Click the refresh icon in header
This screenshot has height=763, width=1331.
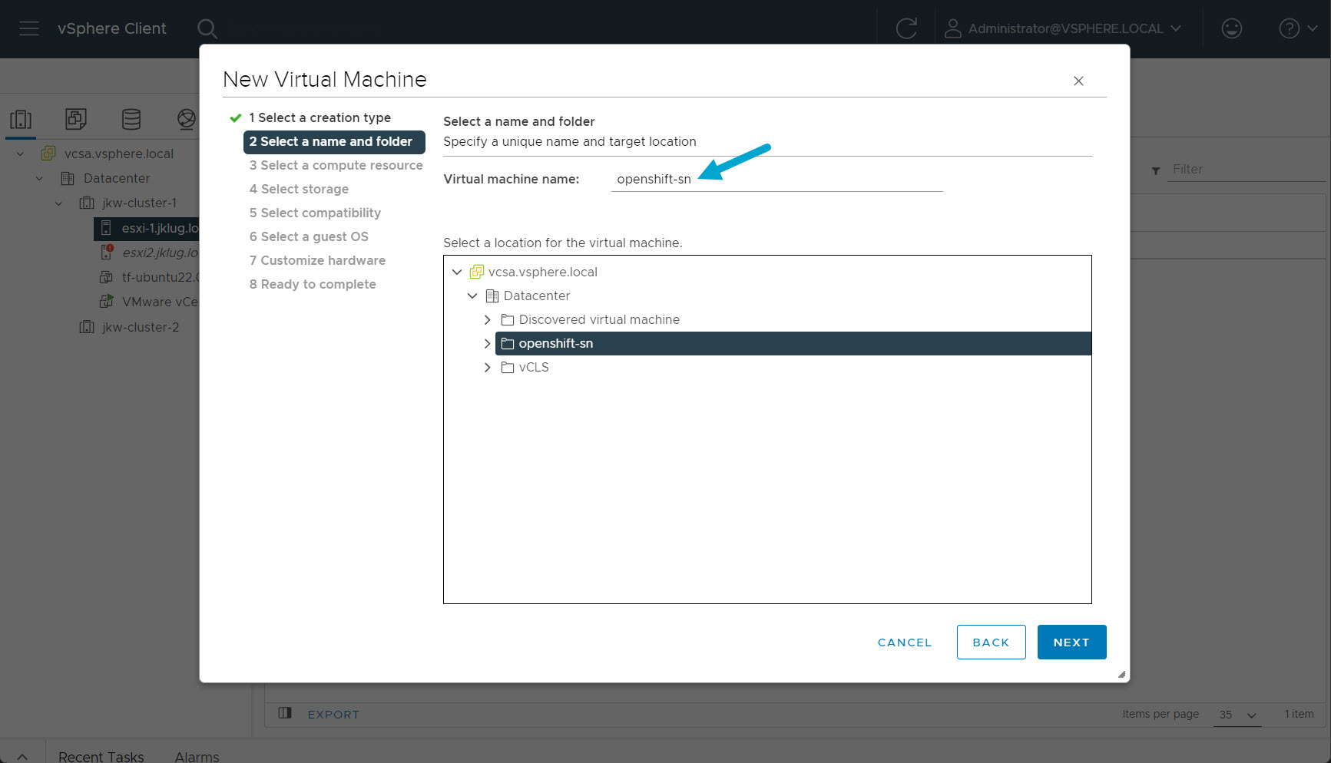pos(906,28)
